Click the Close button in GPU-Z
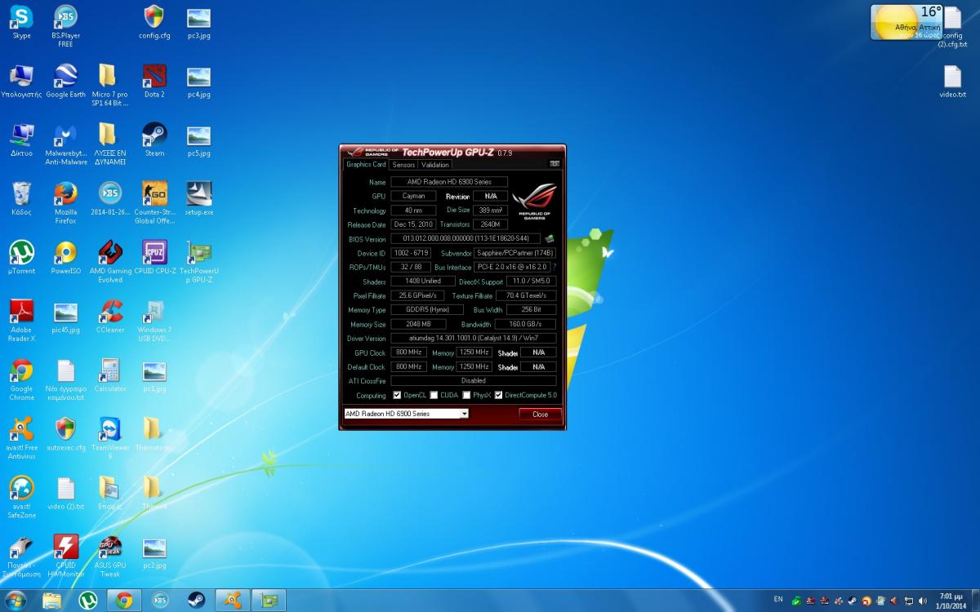The width and height of the screenshot is (980, 612). point(540,414)
